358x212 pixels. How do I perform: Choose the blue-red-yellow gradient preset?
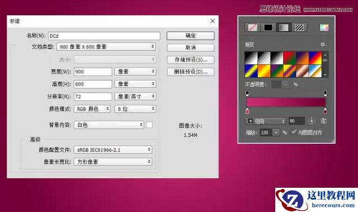[315, 58]
